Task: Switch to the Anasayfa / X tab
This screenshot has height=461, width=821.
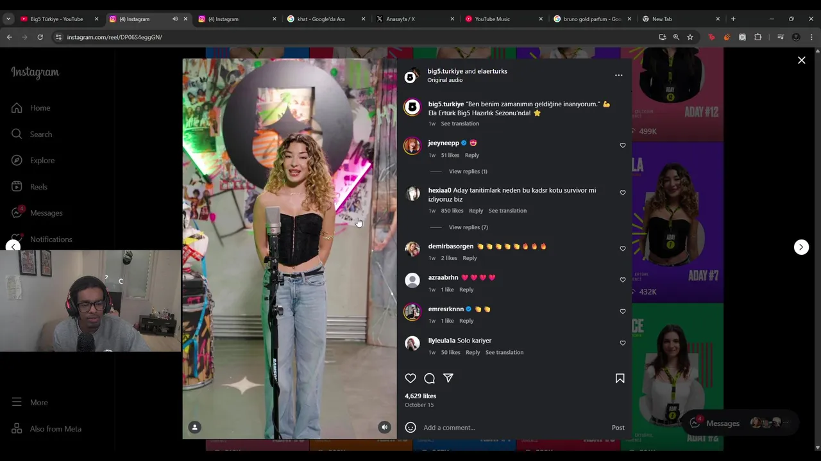Action: pos(400,19)
